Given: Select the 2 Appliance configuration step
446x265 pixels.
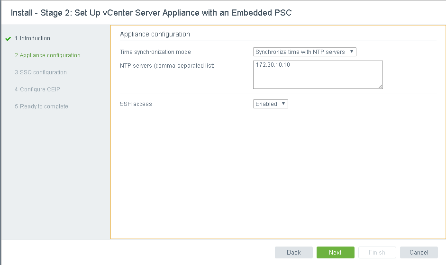Looking at the screenshot, I should (x=47, y=55).
